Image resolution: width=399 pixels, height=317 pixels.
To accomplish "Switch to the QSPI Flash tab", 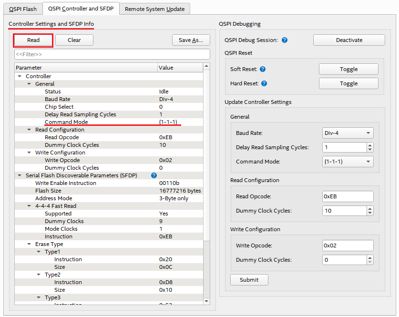I will tap(22, 9).
